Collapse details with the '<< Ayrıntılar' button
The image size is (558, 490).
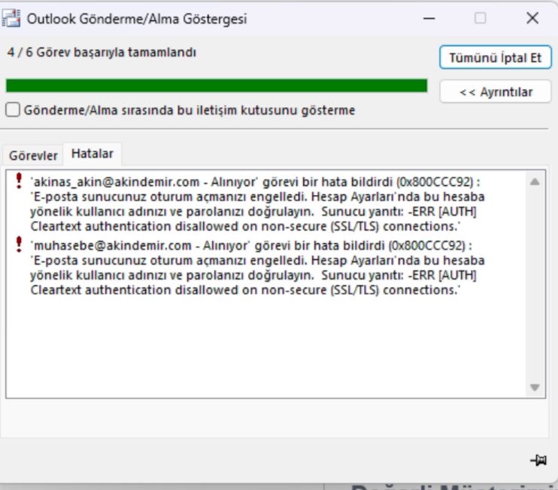[x=496, y=92]
